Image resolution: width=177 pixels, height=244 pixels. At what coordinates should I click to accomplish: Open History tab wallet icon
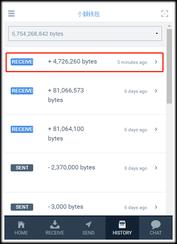(x=122, y=225)
